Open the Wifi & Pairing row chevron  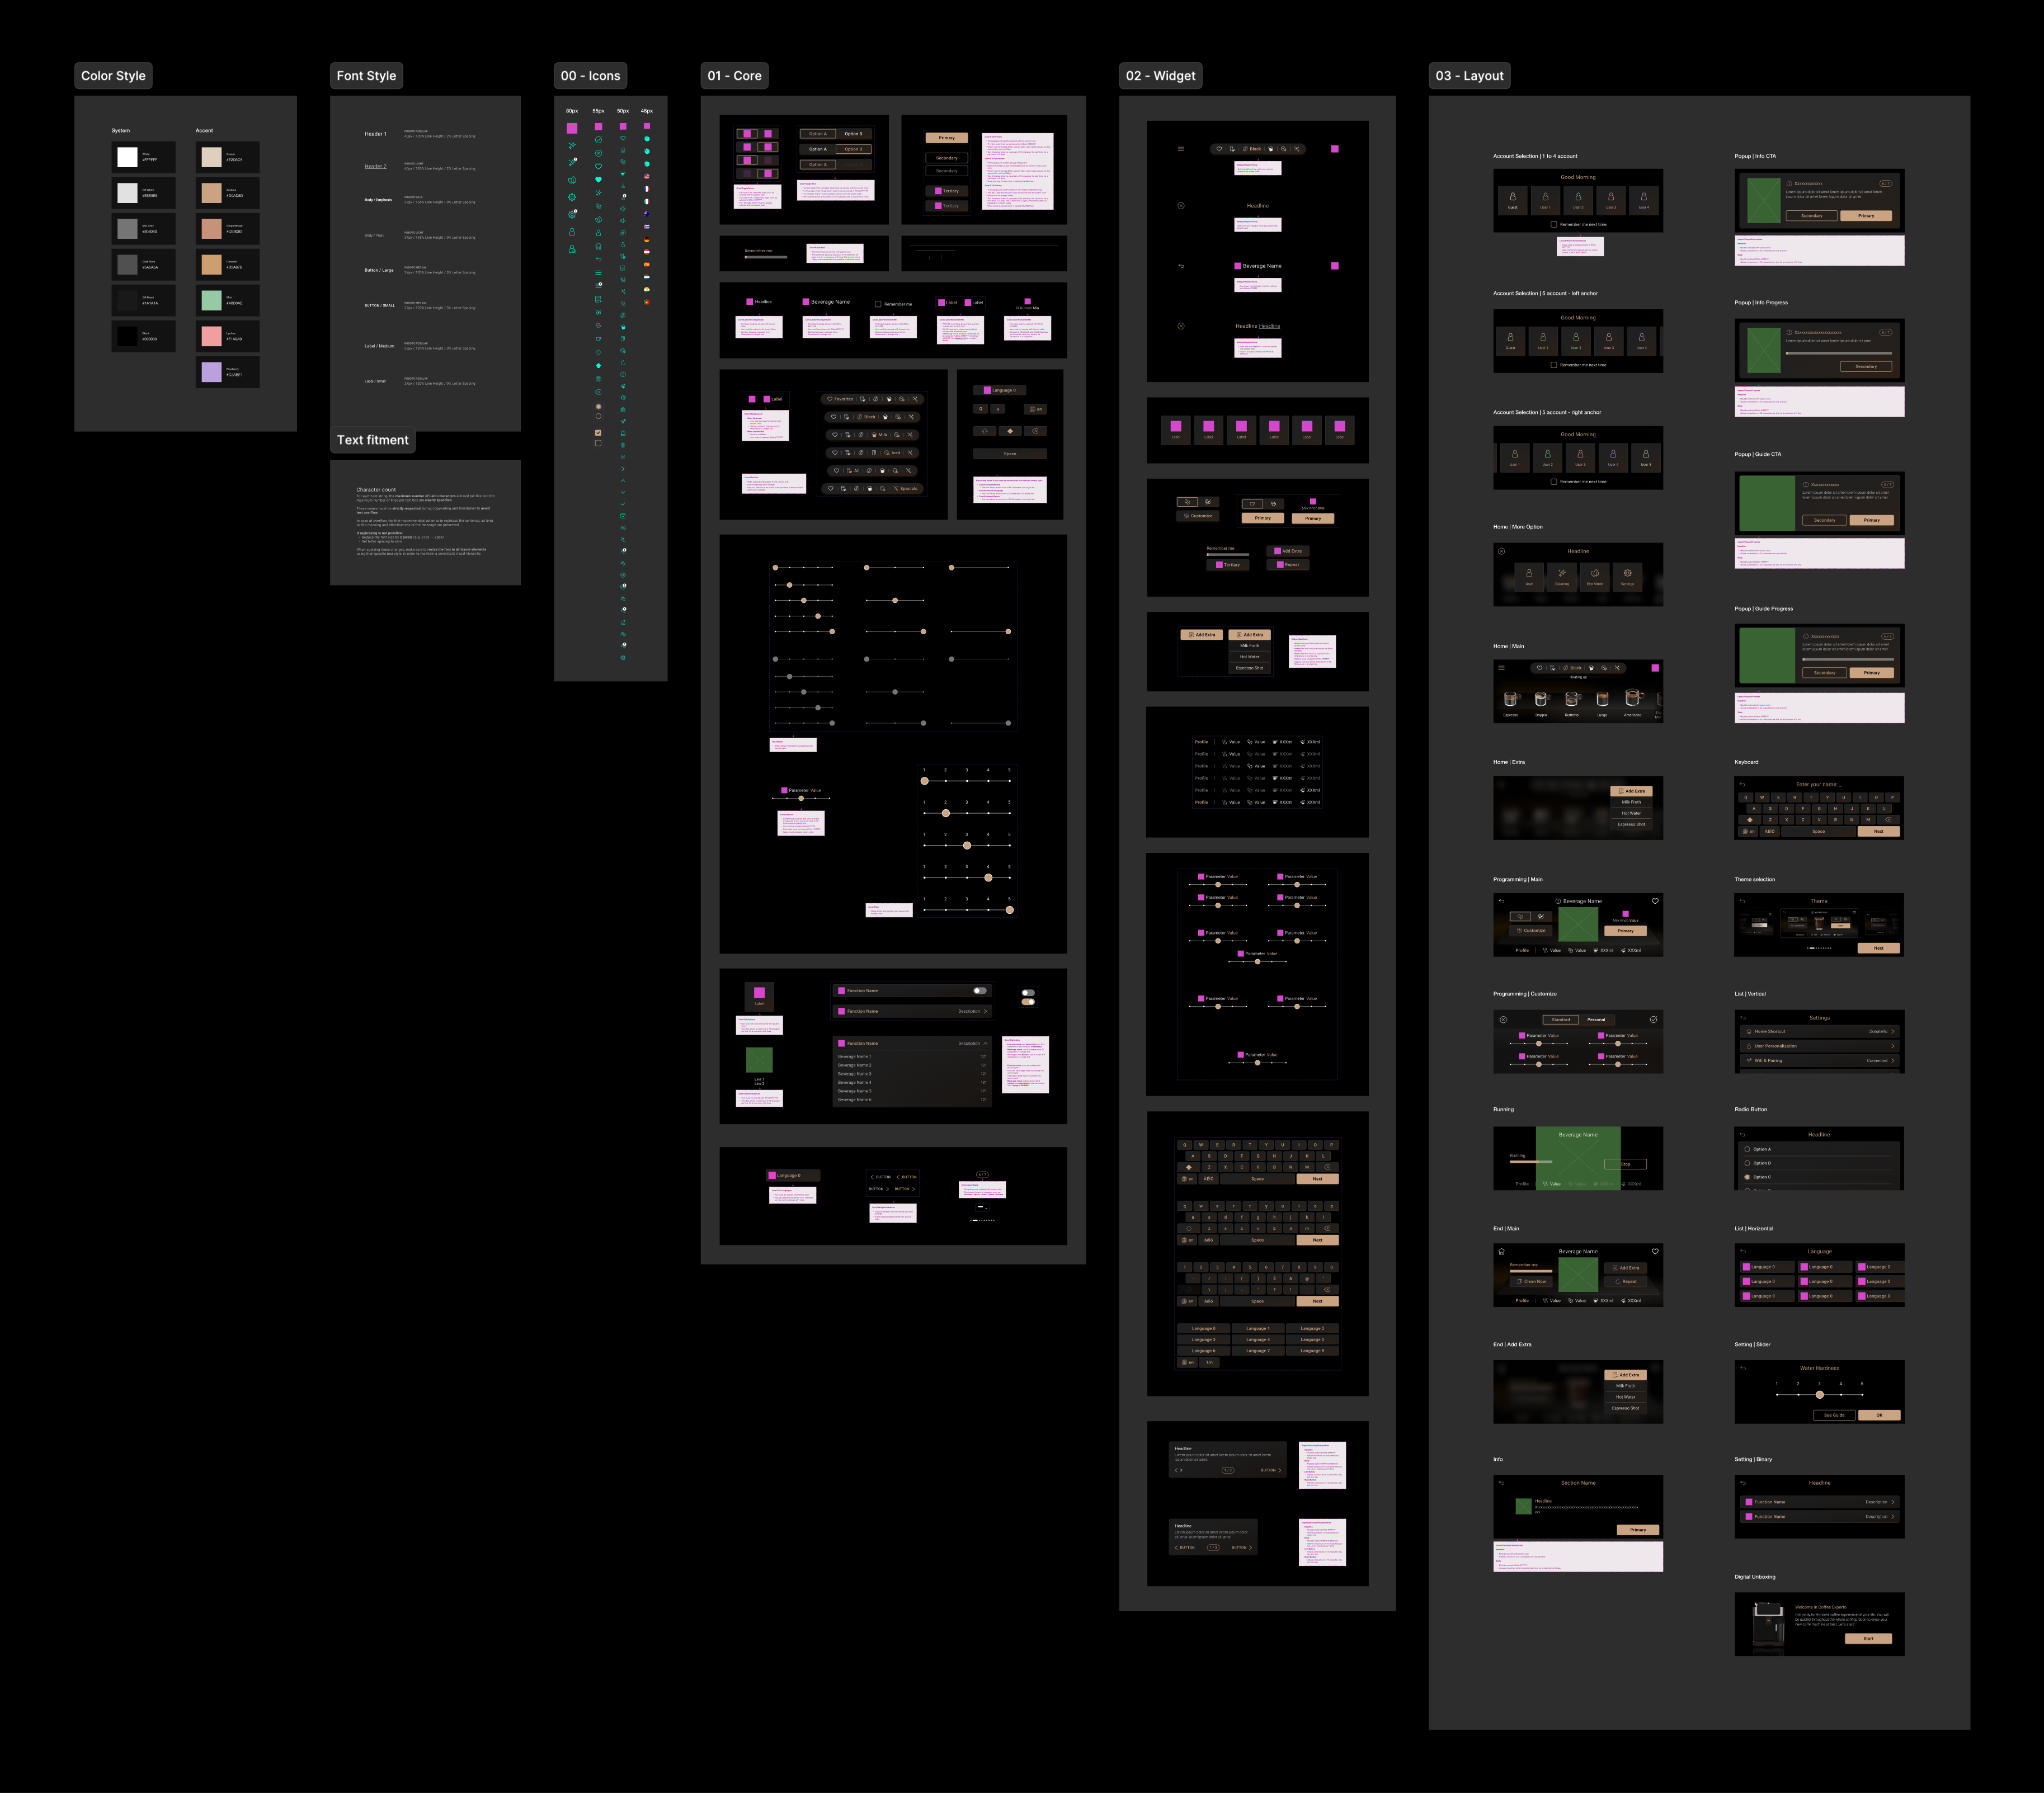[1893, 1061]
